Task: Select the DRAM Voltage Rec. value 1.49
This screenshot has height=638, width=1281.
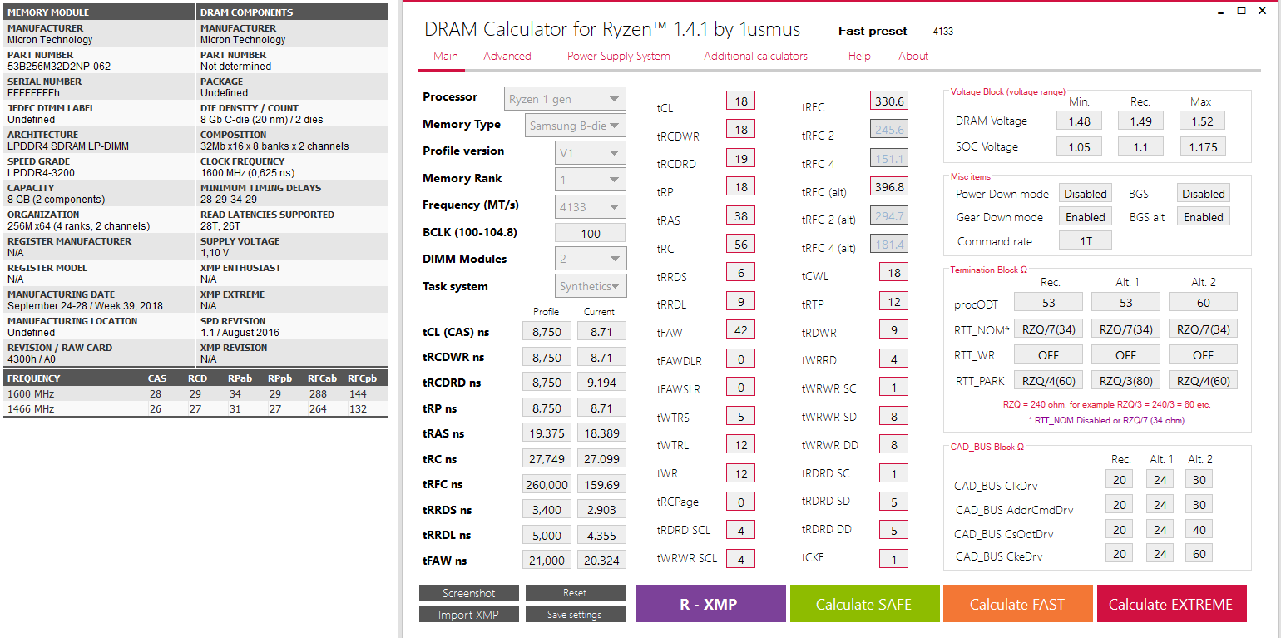Action: (x=1140, y=121)
